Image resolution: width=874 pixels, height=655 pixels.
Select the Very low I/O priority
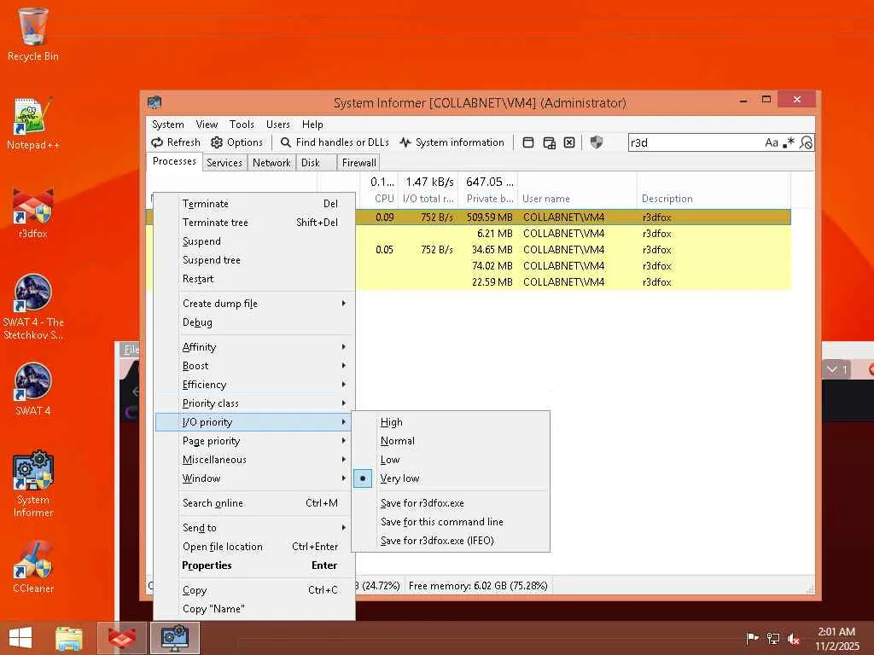point(451,478)
